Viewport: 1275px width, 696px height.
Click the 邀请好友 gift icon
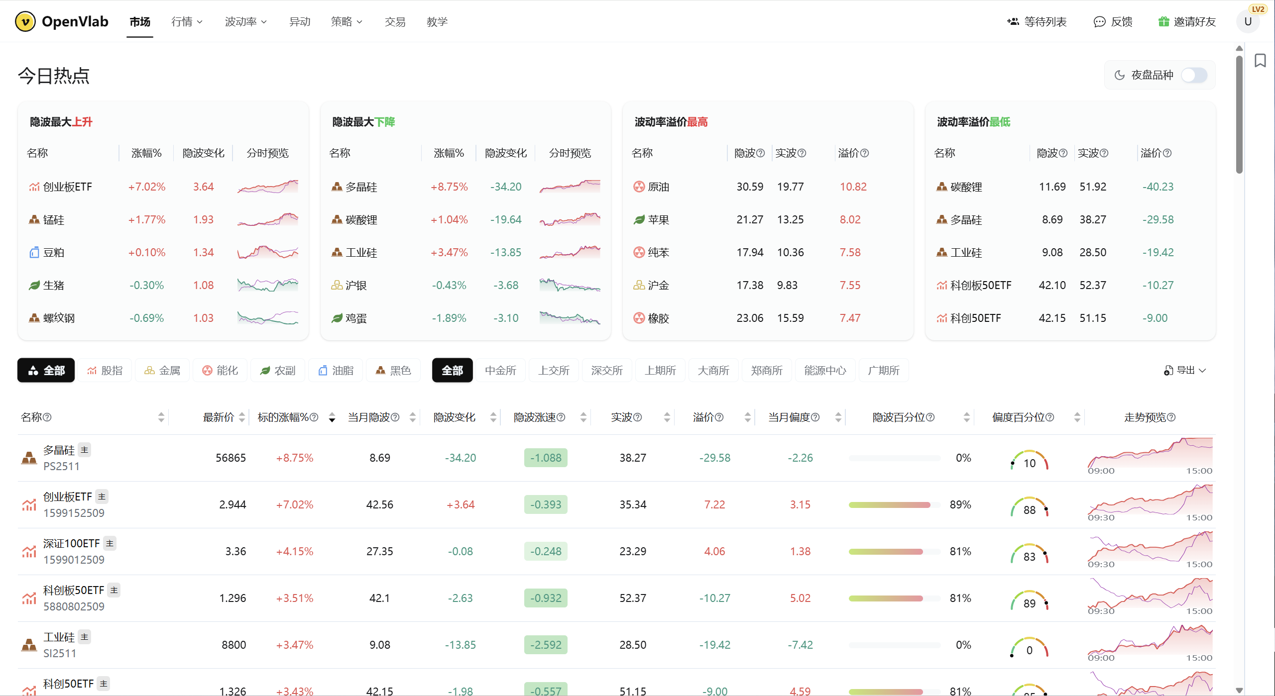coord(1163,21)
